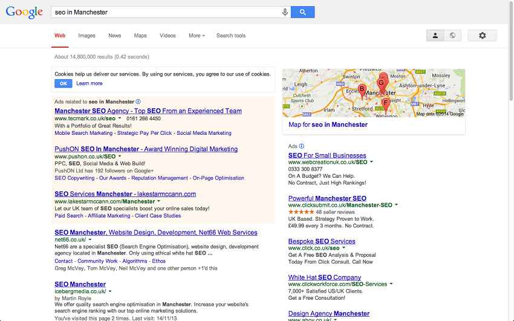Screen dimensions: 514x321
Task: Open 'Design Agency Manchester' ad
Action: coord(329,313)
